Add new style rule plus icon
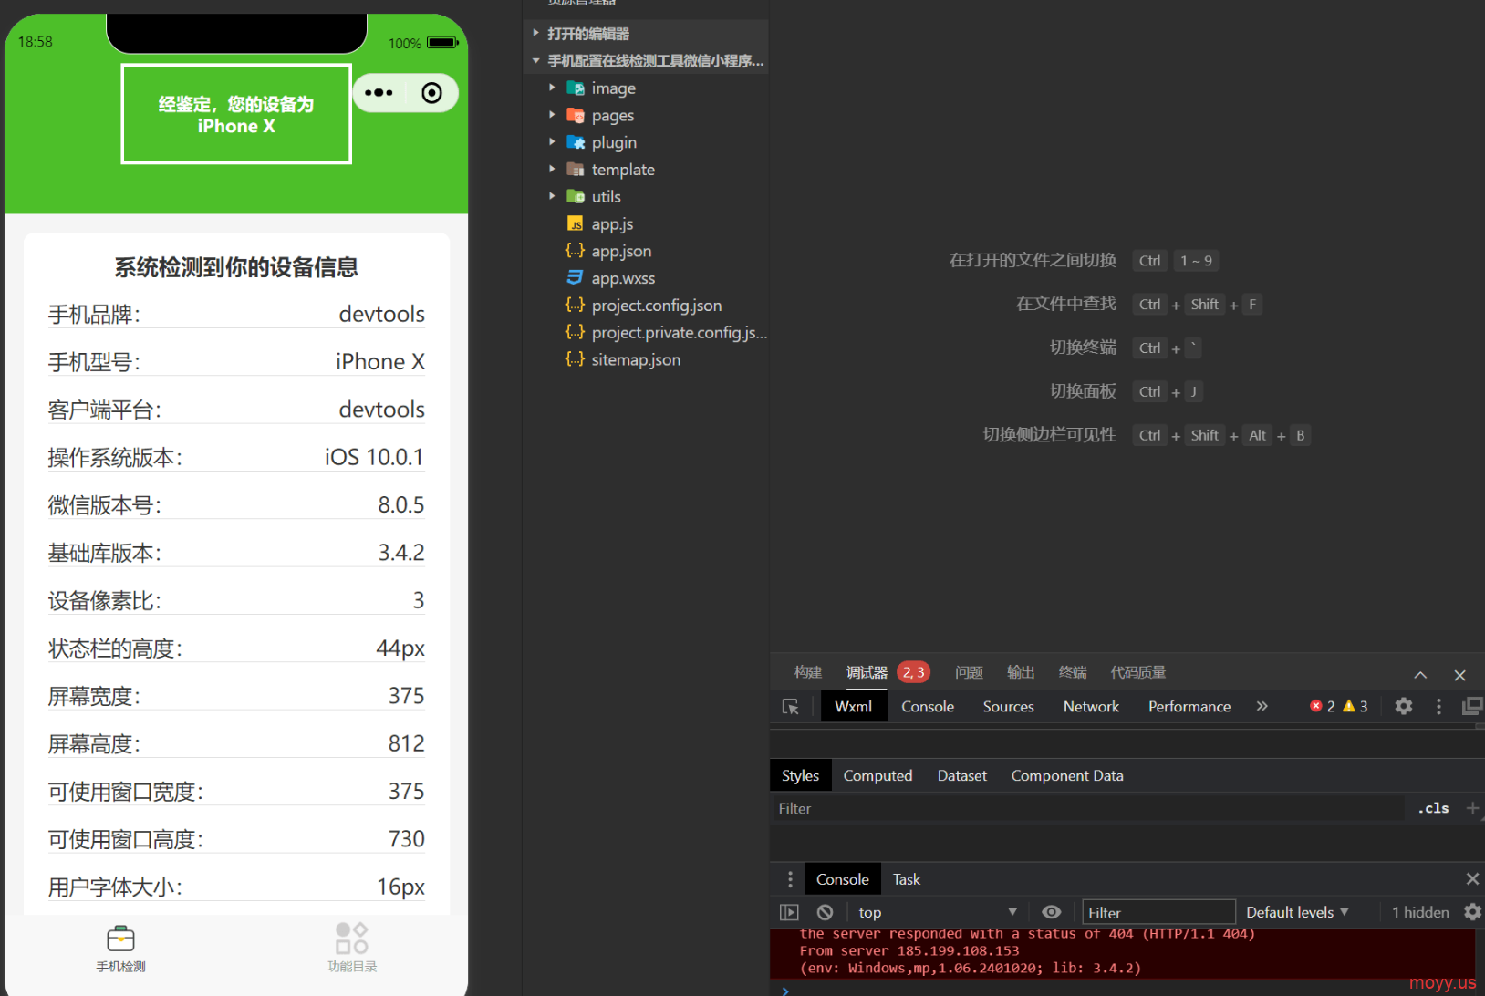 point(1472,808)
